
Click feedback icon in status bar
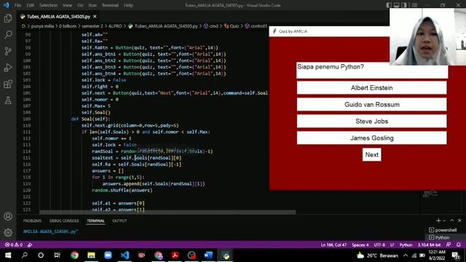(449, 245)
